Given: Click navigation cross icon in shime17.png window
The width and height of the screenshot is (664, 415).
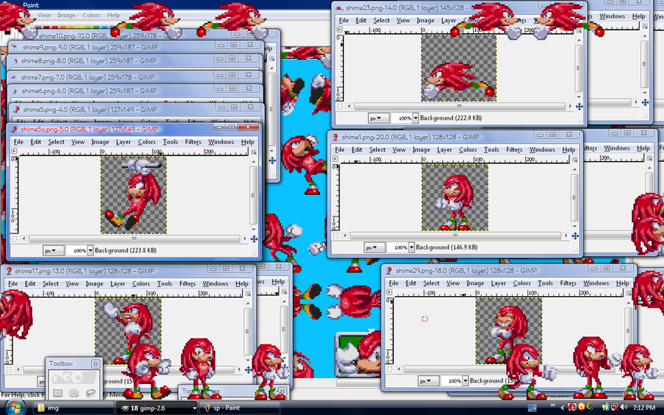Looking at the screenshot, I should 248,370.
